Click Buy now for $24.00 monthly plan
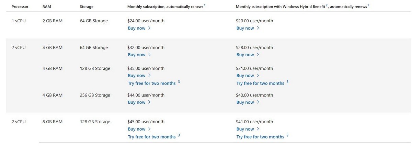This screenshot has height=146, width=412. pos(137,28)
